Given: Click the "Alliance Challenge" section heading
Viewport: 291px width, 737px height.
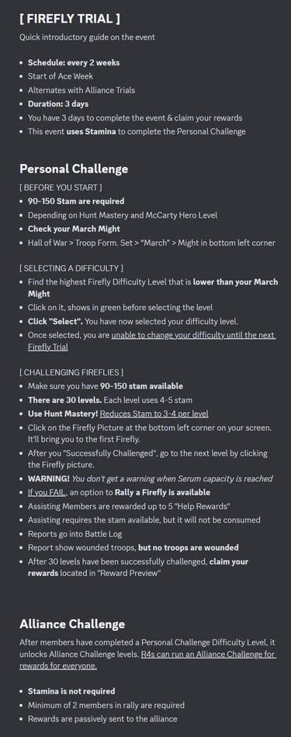Looking at the screenshot, I should [x=72, y=623].
